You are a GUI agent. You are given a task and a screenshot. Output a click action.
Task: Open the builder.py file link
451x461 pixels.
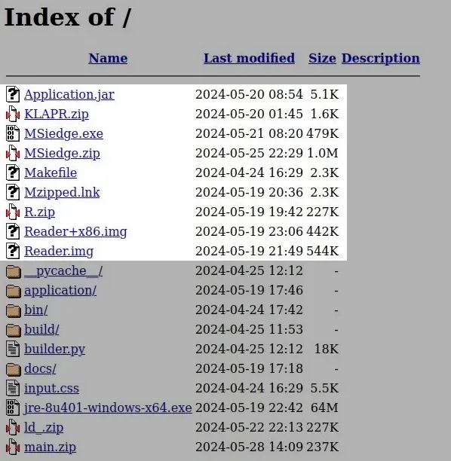[x=54, y=349]
